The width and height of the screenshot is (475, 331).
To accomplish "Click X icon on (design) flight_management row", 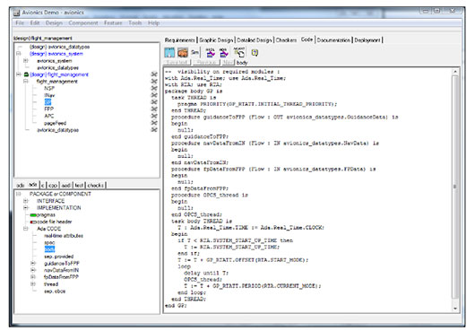I will click(154, 74).
